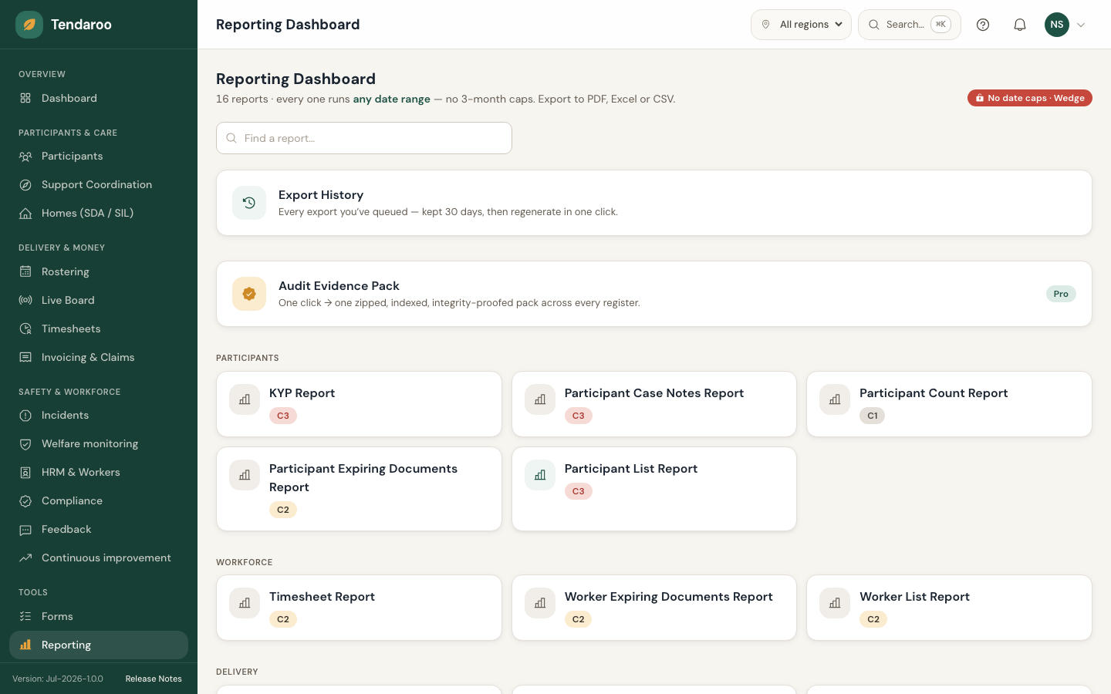Open the All regions dropdown
Image resolution: width=1111 pixels, height=694 pixels.
pos(801,25)
